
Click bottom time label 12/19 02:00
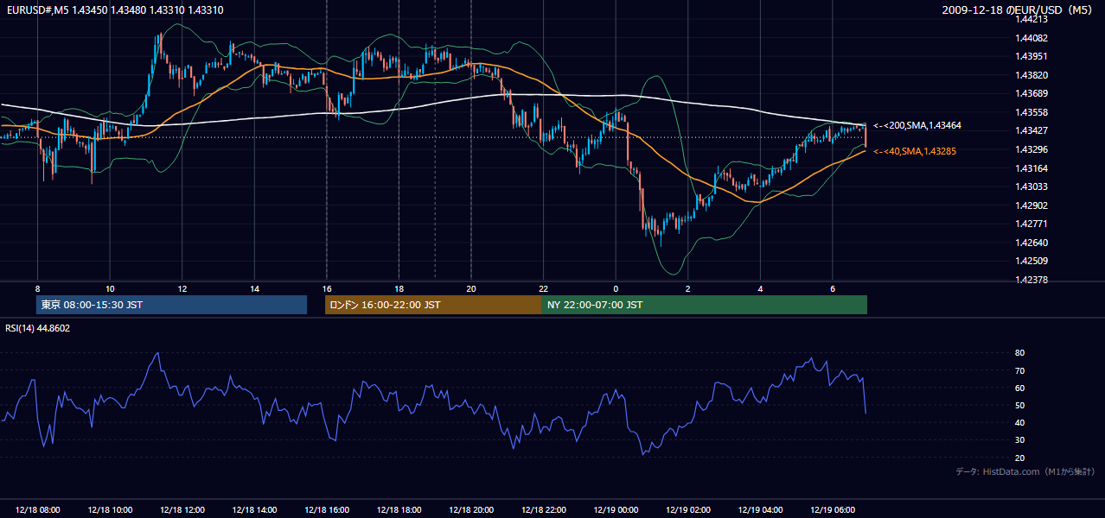pyautogui.click(x=687, y=510)
